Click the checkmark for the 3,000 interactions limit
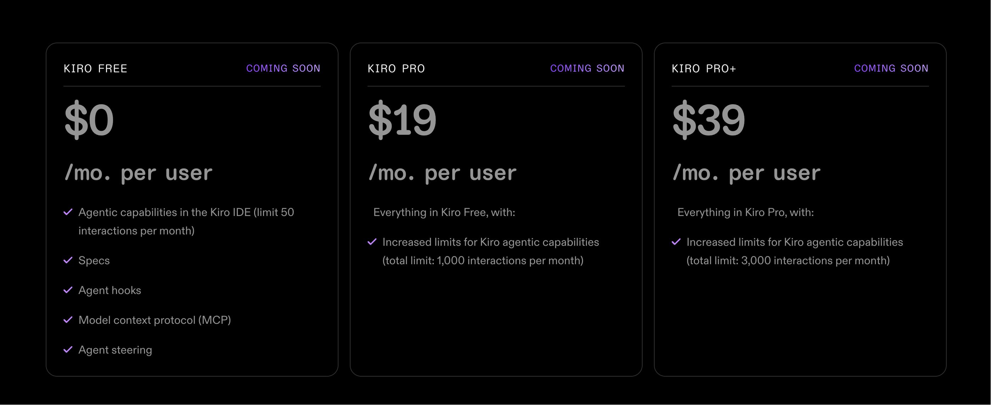 pos(676,242)
